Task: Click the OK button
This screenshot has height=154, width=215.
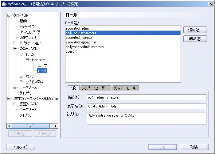Action: point(162,147)
